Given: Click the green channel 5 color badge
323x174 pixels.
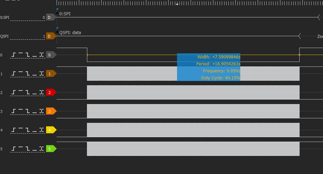Looking at the screenshot, I should (51, 149).
